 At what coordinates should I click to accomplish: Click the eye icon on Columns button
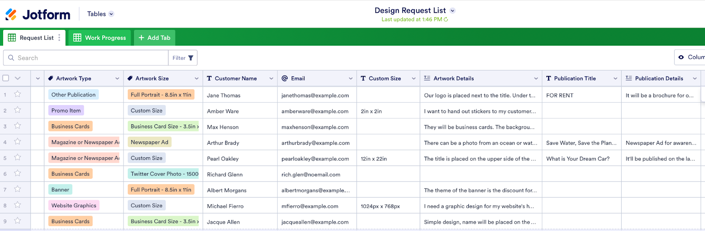click(x=681, y=58)
